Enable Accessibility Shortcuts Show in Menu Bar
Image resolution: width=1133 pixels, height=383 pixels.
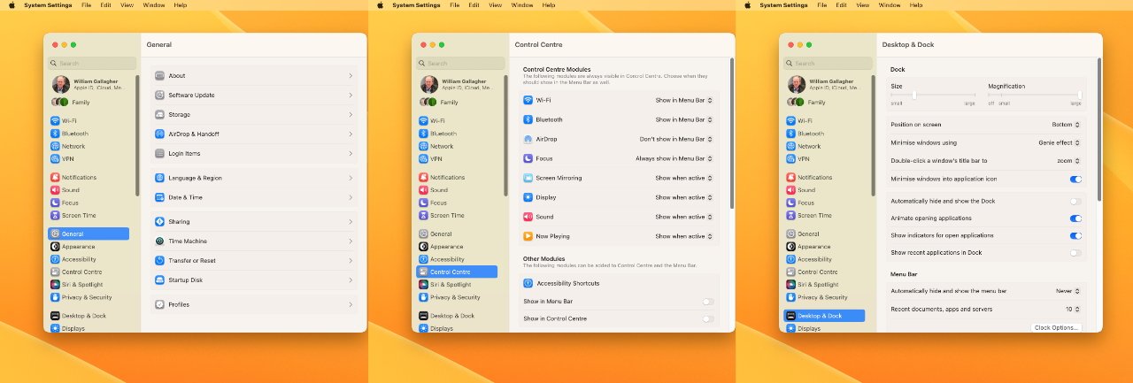(708, 302)
